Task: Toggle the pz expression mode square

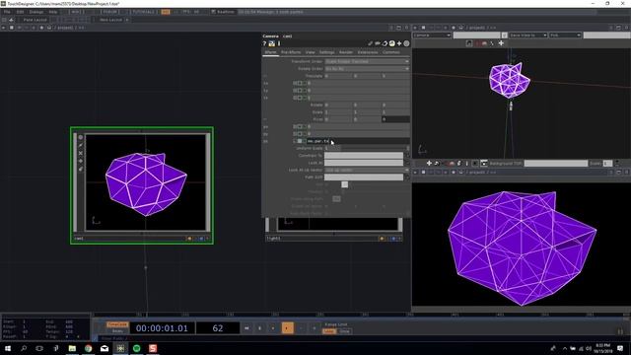Action: [300, 141]
